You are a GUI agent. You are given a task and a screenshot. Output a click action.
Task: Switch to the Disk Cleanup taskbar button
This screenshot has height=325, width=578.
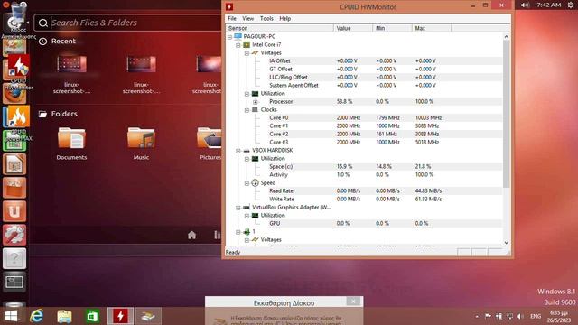tap(148, 316)
